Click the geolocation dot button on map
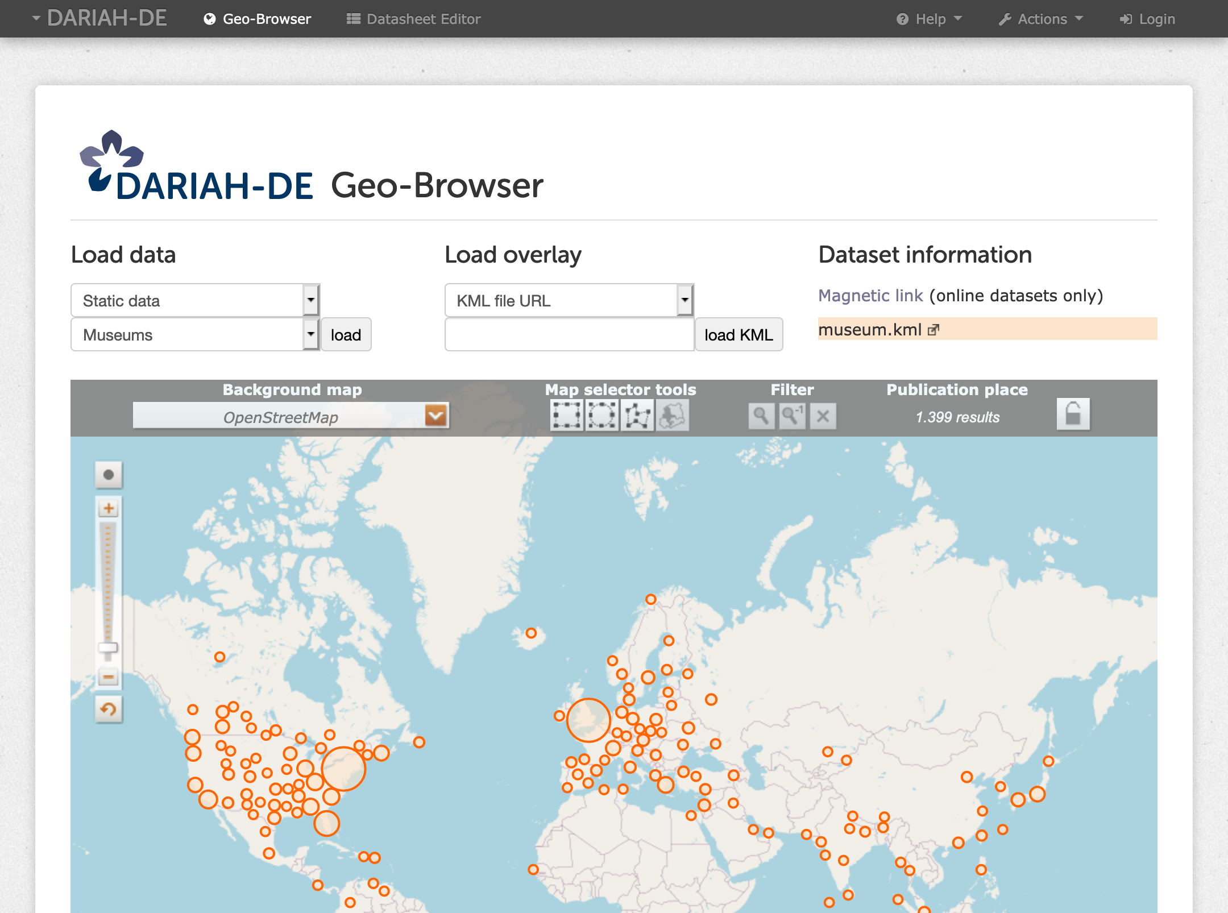 point(109,475)
